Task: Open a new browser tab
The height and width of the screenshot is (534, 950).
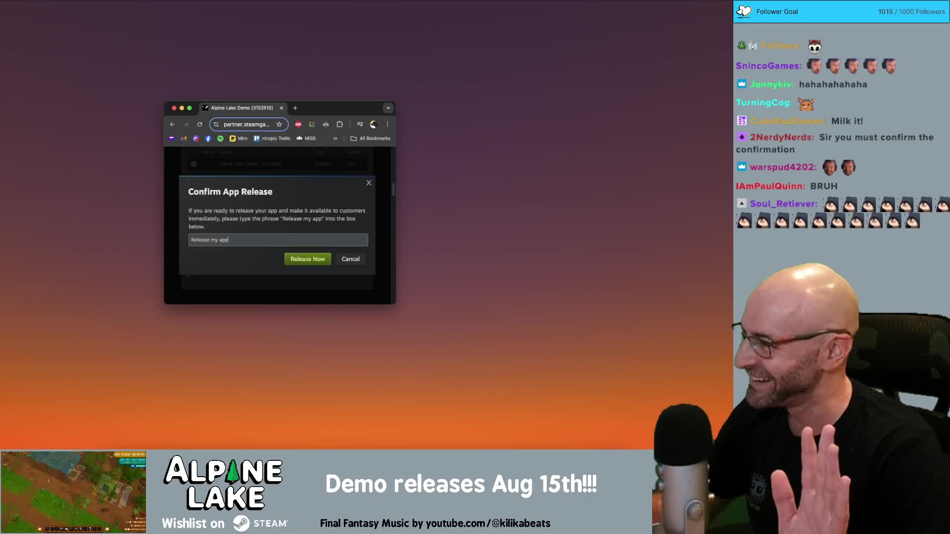Action: (x=295, y=108)
